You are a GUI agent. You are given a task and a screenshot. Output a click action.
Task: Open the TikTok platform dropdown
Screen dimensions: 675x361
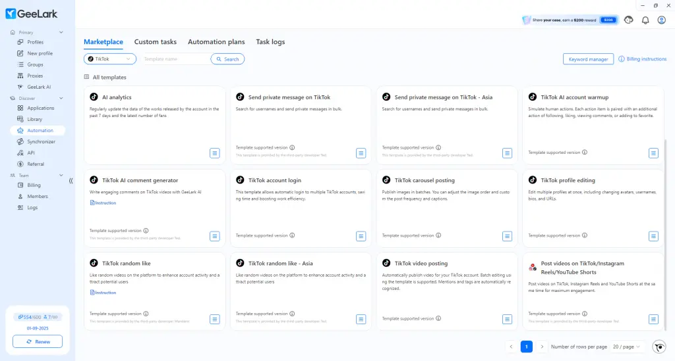pyautogui.click(x=110, y=59)
